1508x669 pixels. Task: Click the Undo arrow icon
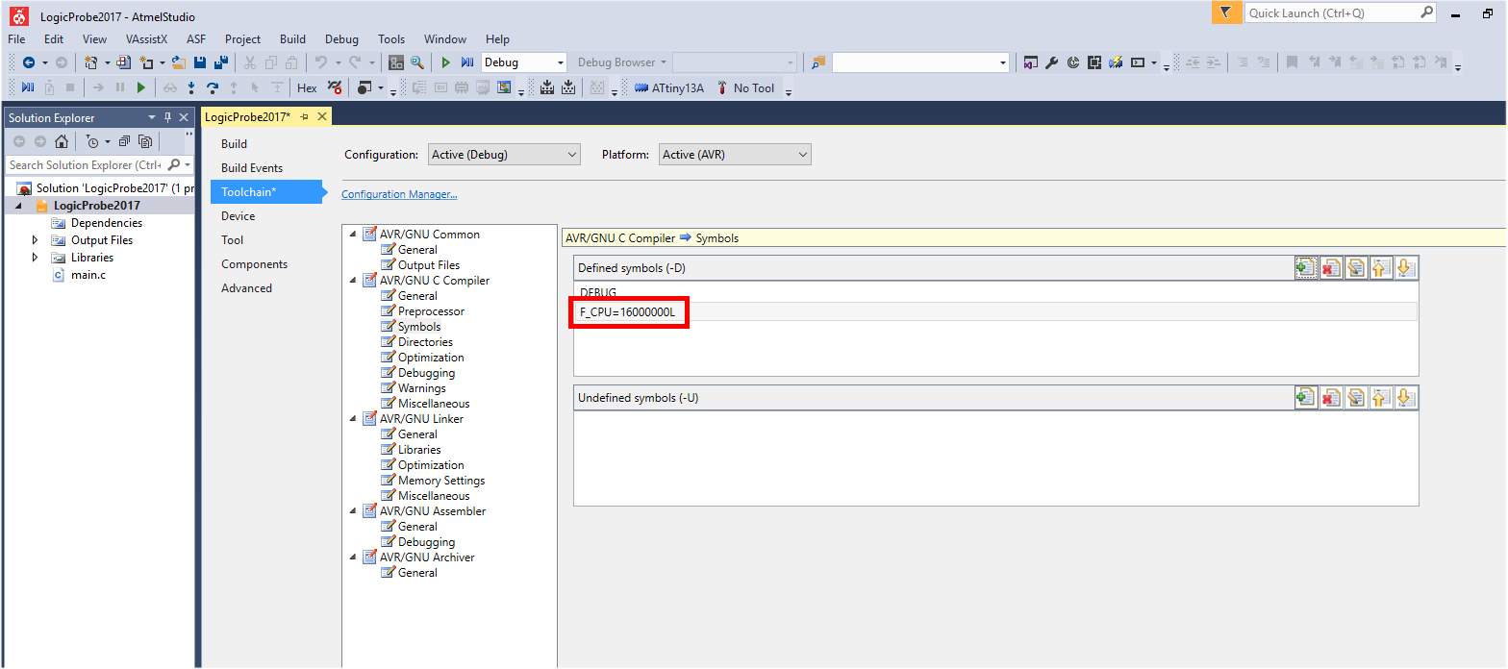click(321, 62)
